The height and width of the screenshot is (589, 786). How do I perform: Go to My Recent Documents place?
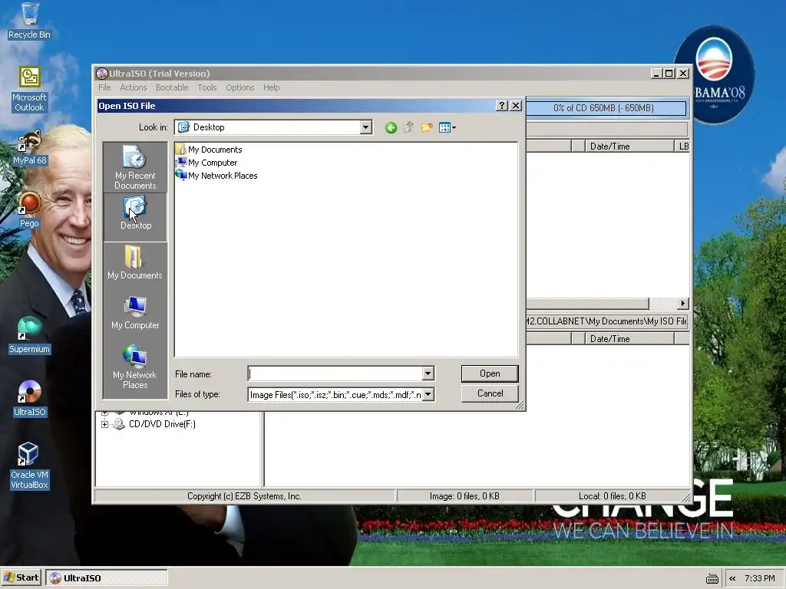[x=135, y=167]
